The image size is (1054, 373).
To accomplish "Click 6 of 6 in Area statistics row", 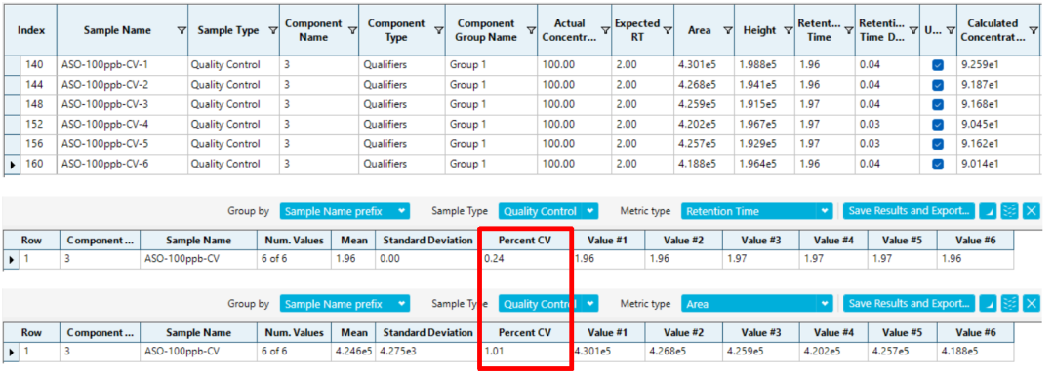I will click(295, 352).
